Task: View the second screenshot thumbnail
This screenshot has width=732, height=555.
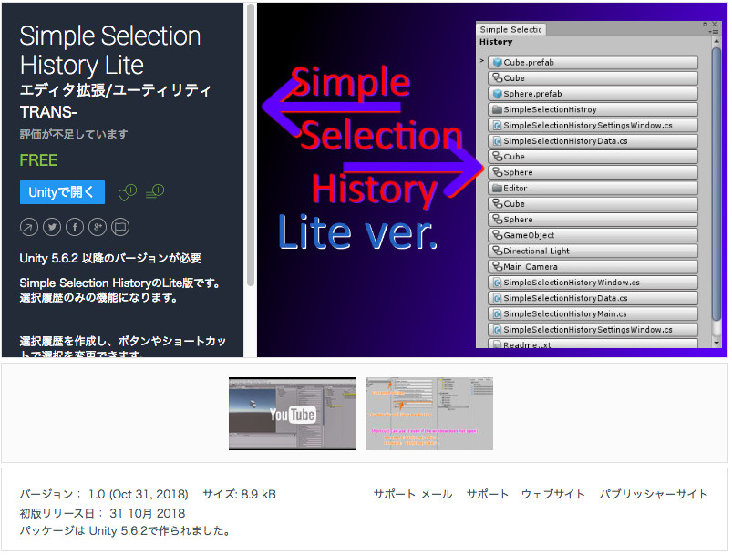Action: (x=429, y=414)
